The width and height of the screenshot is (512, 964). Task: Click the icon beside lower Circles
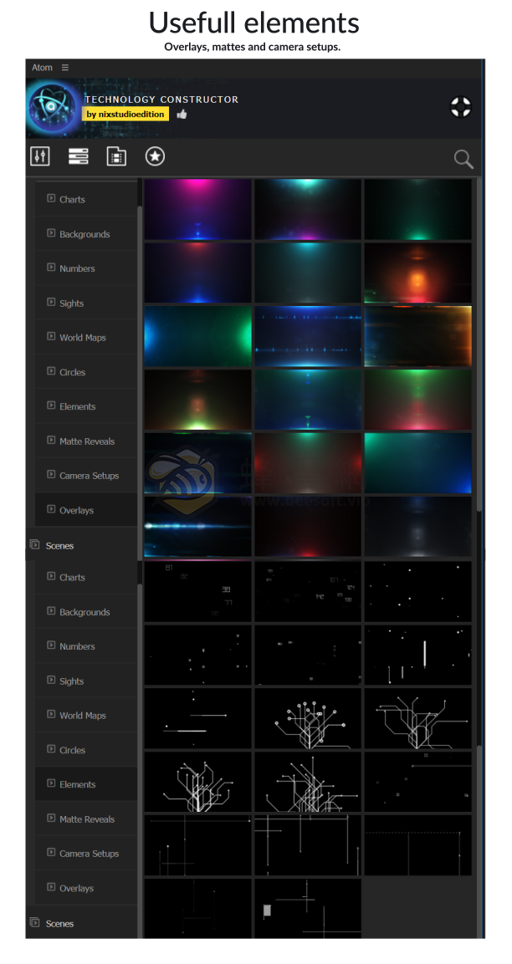point(51,749)
